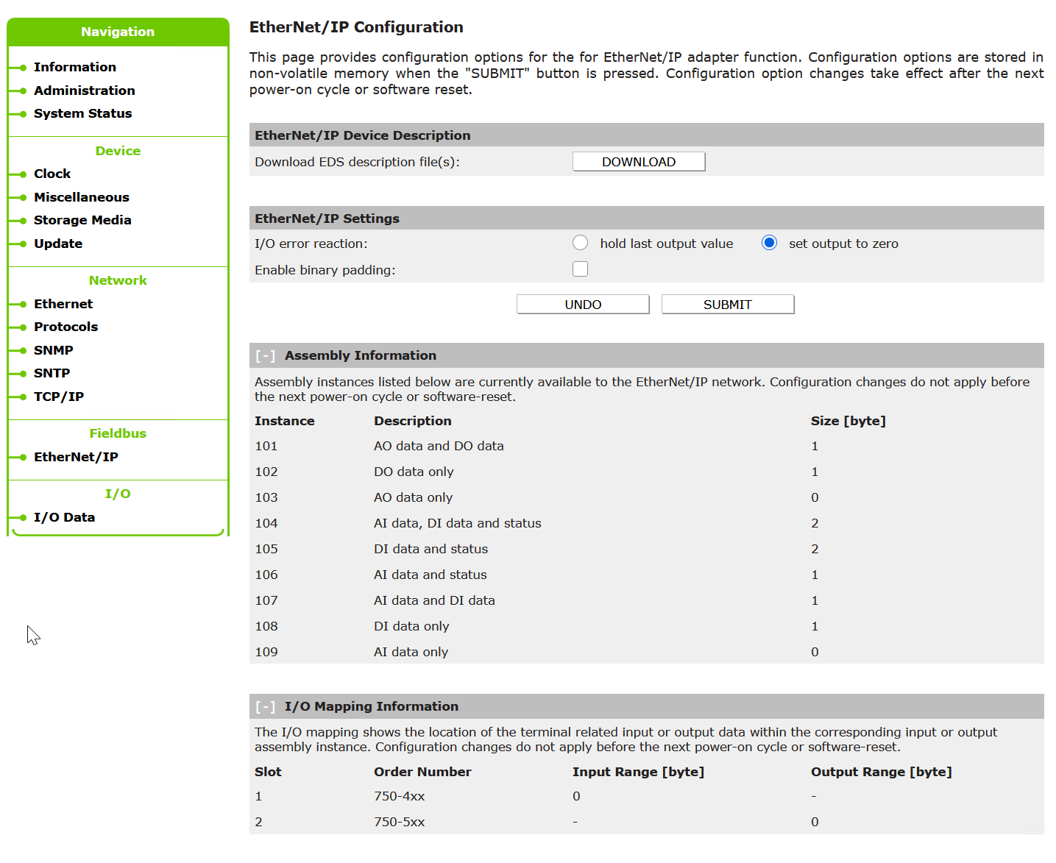Collapse the Assembly Information section
This screenshot has height=863, width=1056.
pyautogui.click(x=265, y=356)
